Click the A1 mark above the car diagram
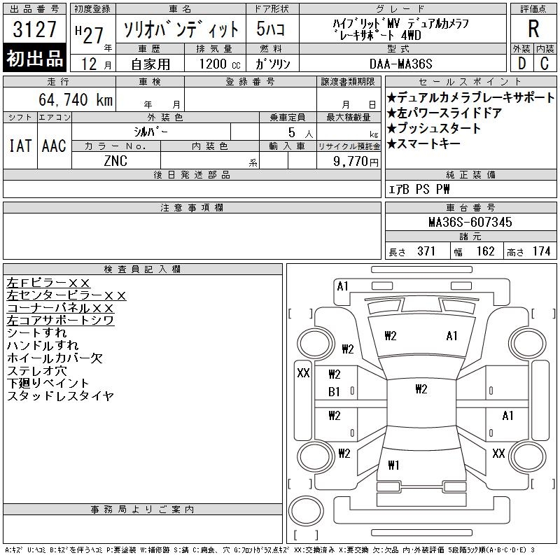 pos(342,286)
